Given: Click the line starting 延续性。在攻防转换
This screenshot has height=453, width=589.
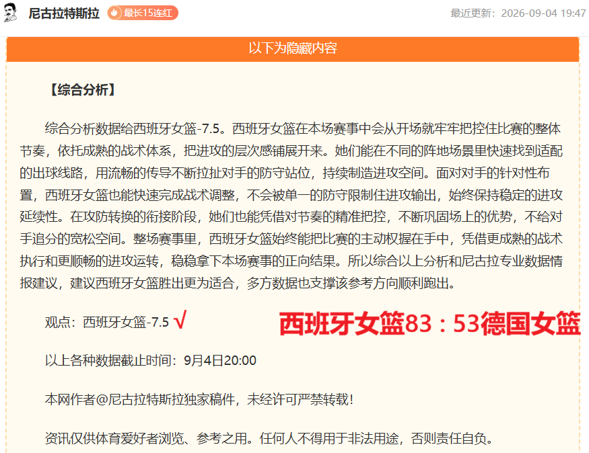Looking at the screenshot, I should 291,216.
